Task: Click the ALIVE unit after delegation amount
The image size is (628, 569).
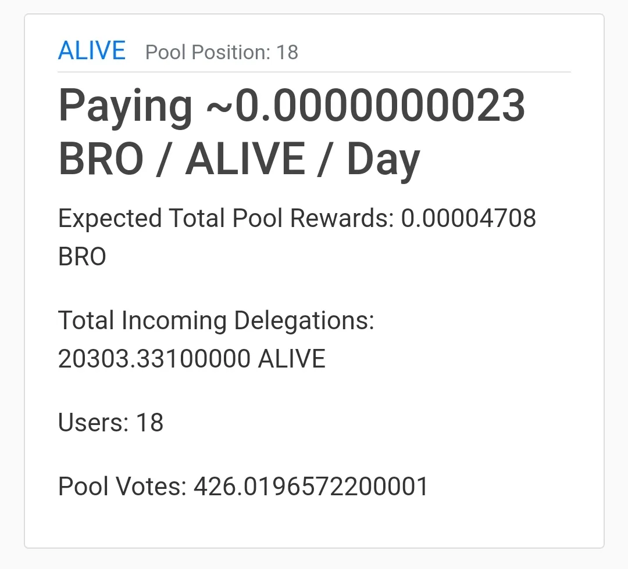Action: [291, 359]
